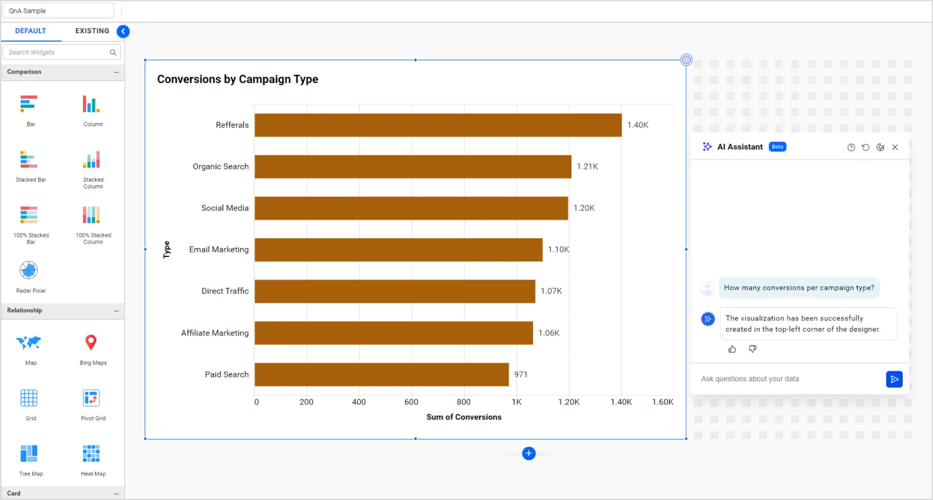Switch to the EXISTING tab
The image size is (933, 500).
coord(92,31)
